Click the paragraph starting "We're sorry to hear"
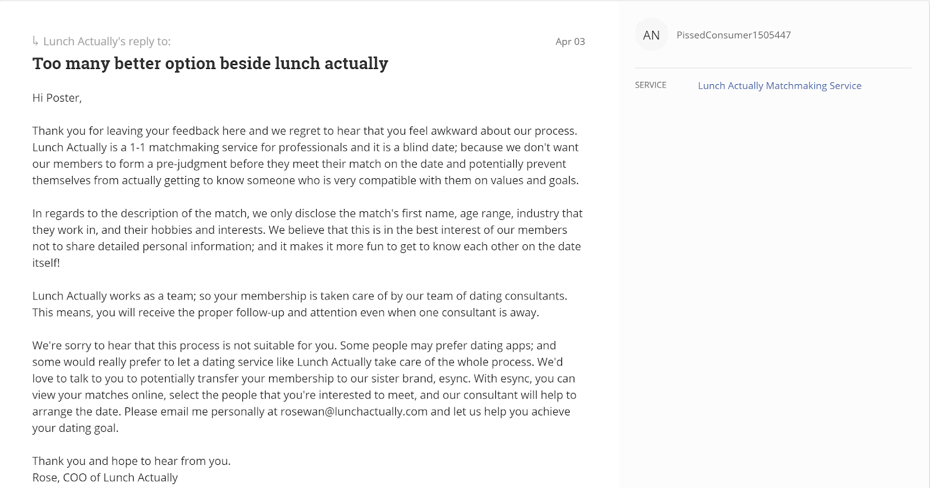This screenshot has height=488, width=930. pyautogui.click(x=303, y=378)
